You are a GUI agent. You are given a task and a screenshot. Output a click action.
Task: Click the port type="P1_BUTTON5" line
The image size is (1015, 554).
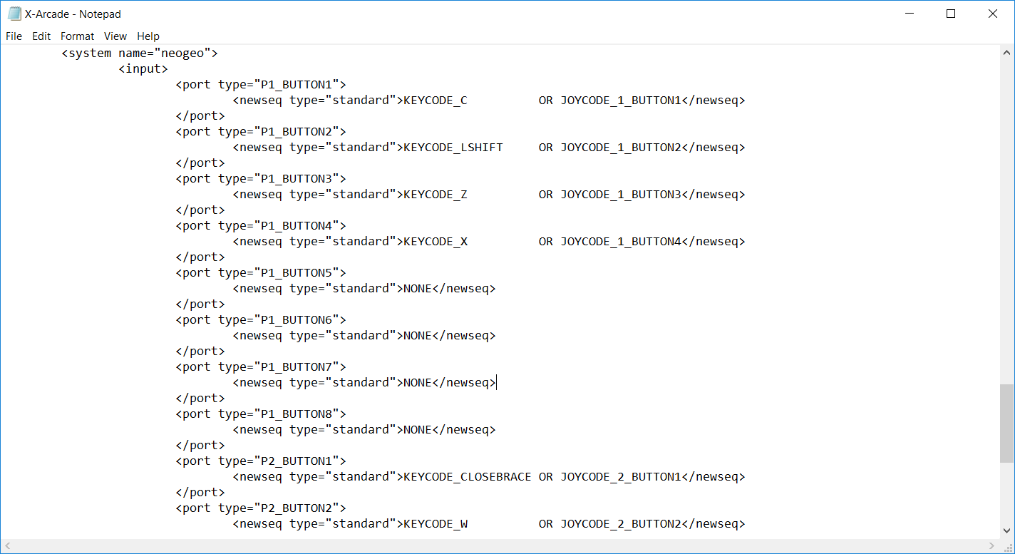coord(261,272)
